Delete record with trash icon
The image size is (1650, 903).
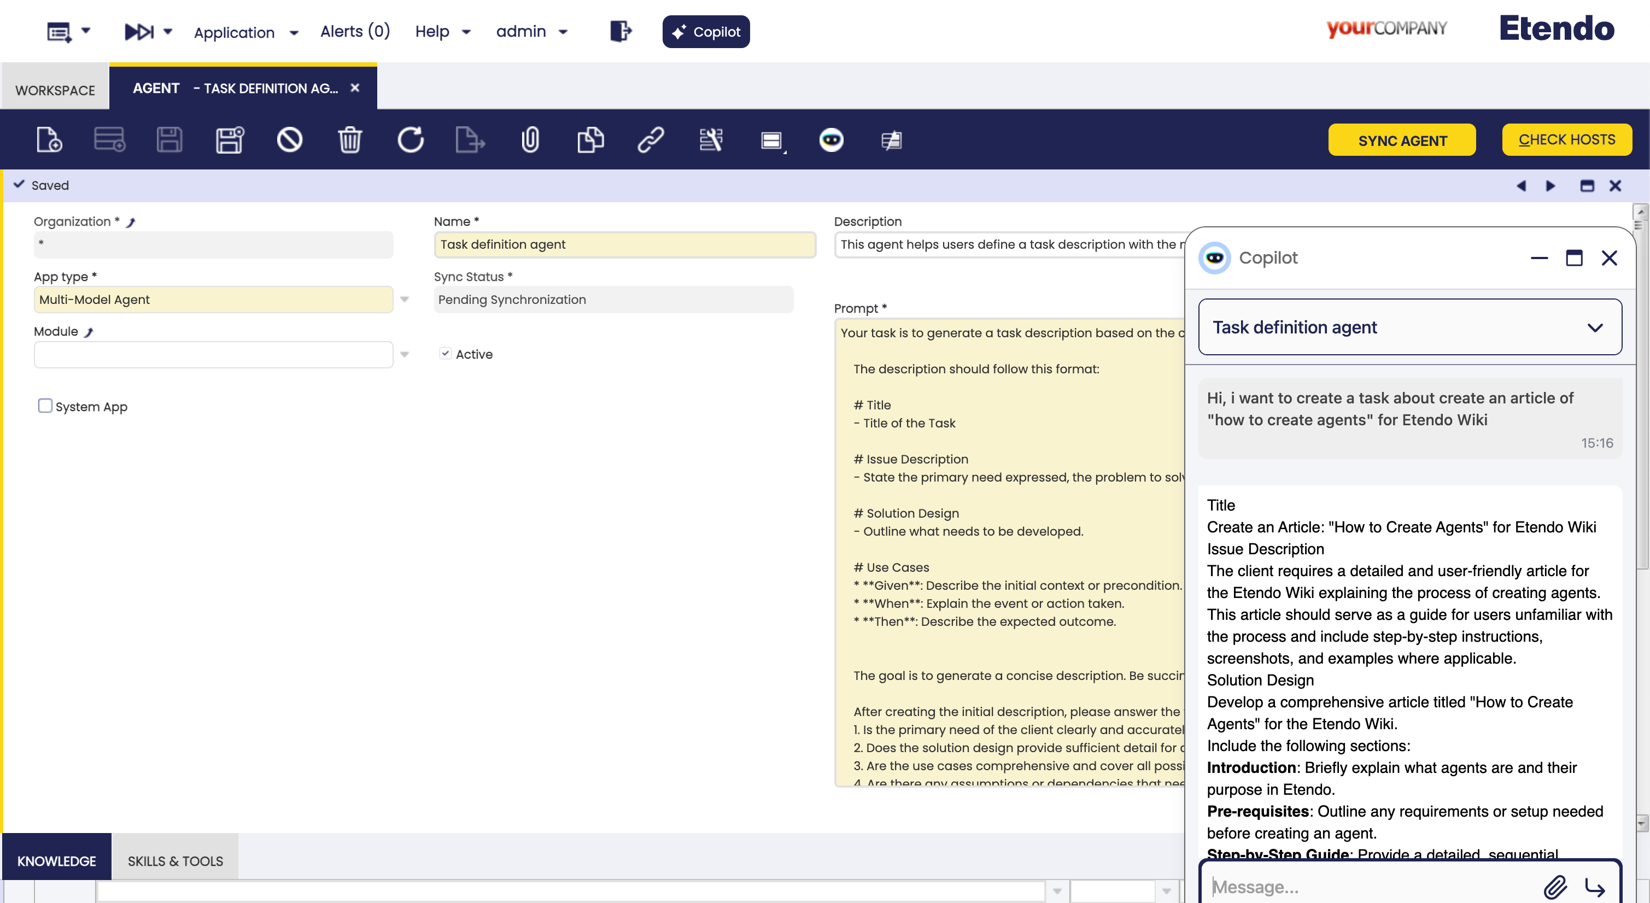(350, 139)
